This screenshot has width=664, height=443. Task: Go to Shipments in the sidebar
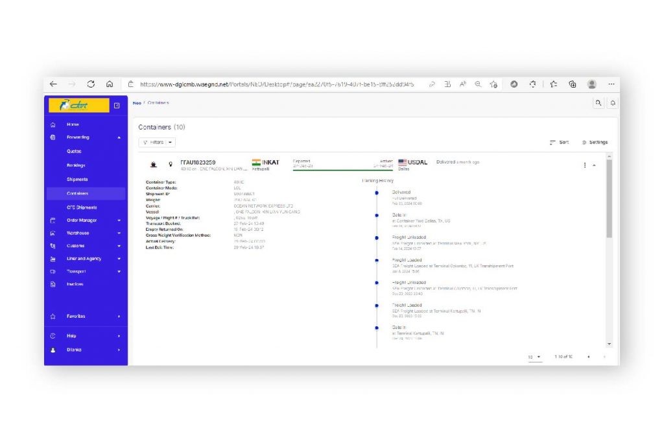[x=77, y=180]
